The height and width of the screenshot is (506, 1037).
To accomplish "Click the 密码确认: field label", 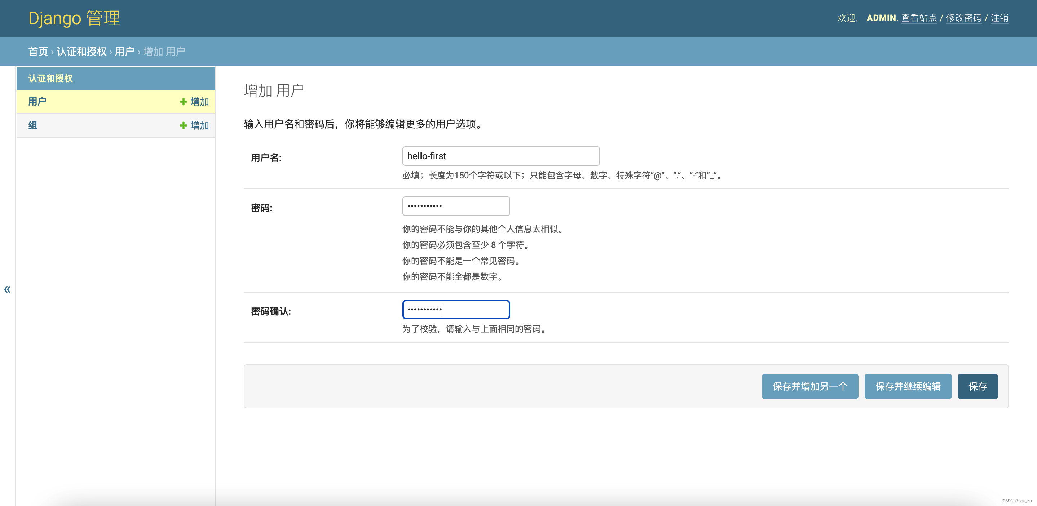I will coord(271,311).
